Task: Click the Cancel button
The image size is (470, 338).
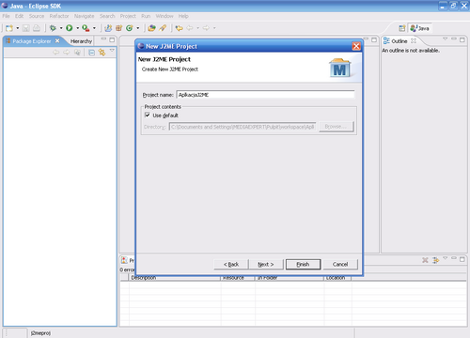Action: click(x=340, y=265)
